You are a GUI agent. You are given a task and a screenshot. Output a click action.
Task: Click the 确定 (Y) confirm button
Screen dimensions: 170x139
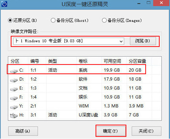111,131
